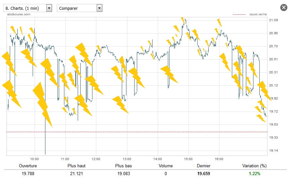The height and width of the screenshot is (181, 291).
Task: Click the 16:00 time axis label
Action: pyautogui.click(x=219, y=159)
